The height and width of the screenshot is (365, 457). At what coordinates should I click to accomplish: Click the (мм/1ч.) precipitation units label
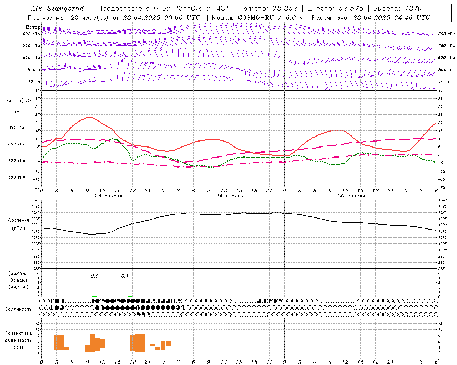[x=19, y=287]
